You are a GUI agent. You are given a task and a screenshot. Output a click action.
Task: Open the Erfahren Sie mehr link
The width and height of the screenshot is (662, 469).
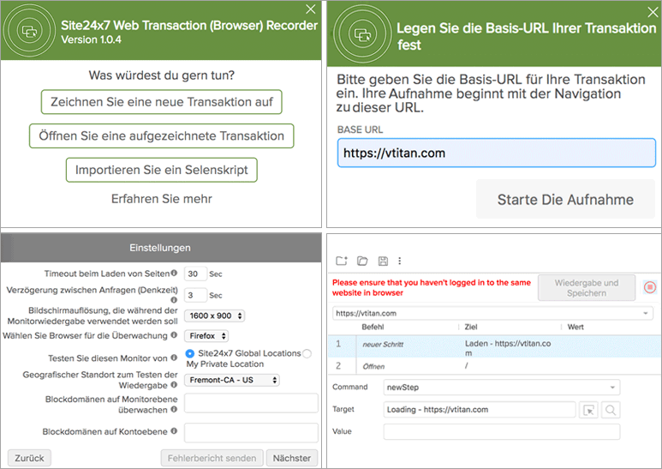[x=162, y=199]
